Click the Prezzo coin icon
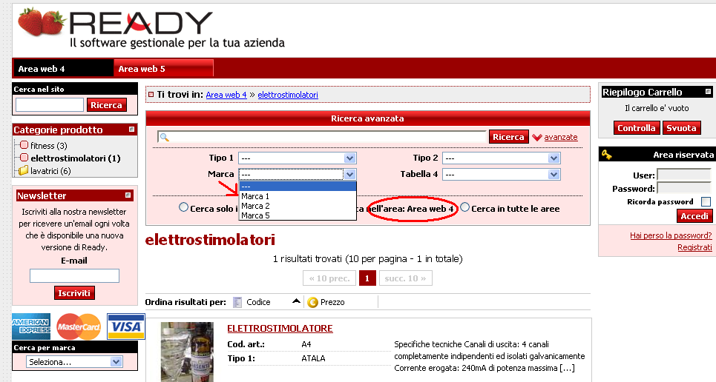This screenshot has width=716, height=382. 312,302
